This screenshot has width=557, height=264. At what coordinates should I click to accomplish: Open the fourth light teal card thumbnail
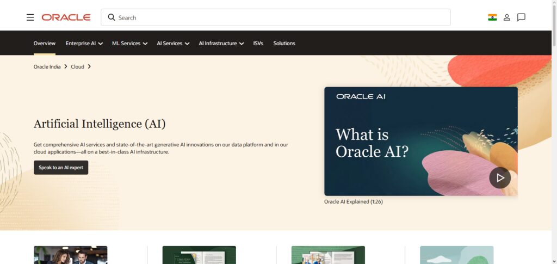456,255
